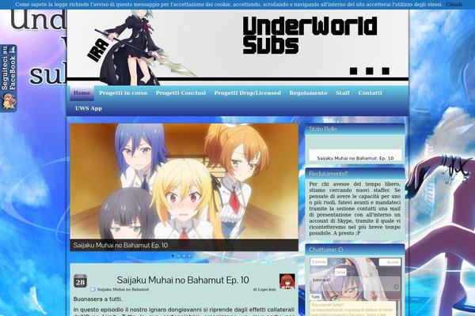This screenshot has width=475, height=316.
Task: Open Progetti Conclusi menu
Action: [180, 93]
